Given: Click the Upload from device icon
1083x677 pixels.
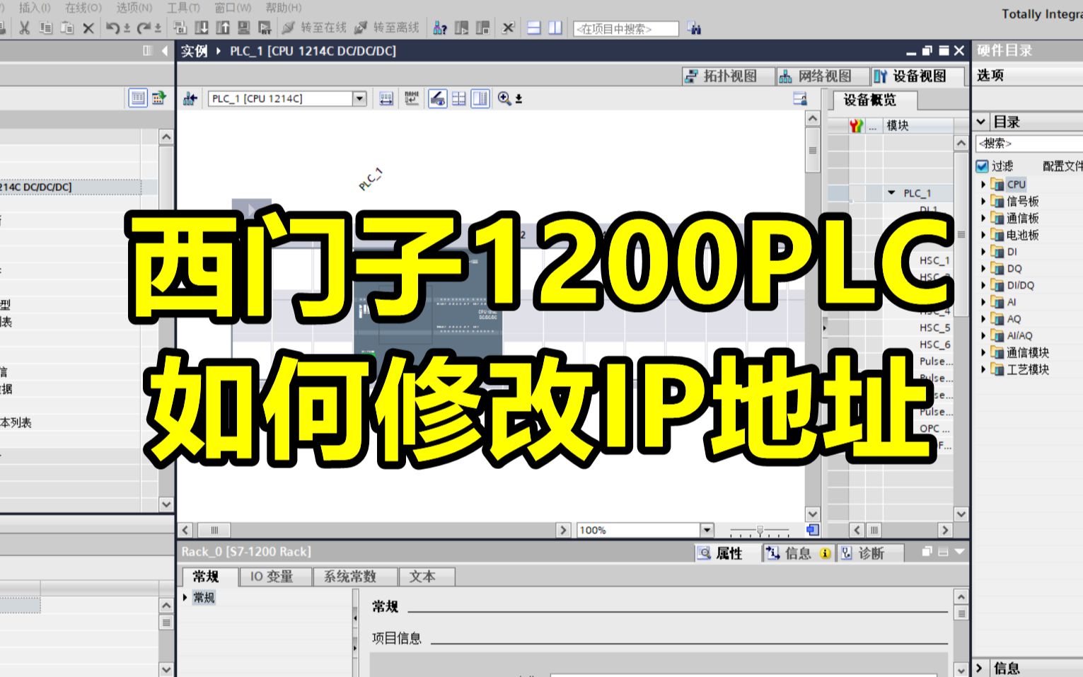Looking at the screenshot, I should pos(223,28).
